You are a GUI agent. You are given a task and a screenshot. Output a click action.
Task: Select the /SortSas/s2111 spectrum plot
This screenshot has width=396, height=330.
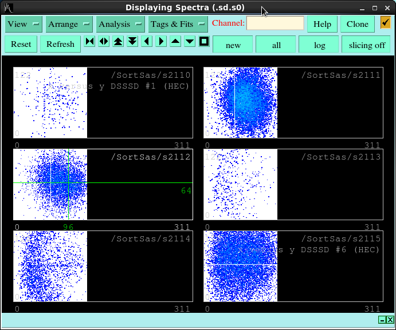(292, 103)
